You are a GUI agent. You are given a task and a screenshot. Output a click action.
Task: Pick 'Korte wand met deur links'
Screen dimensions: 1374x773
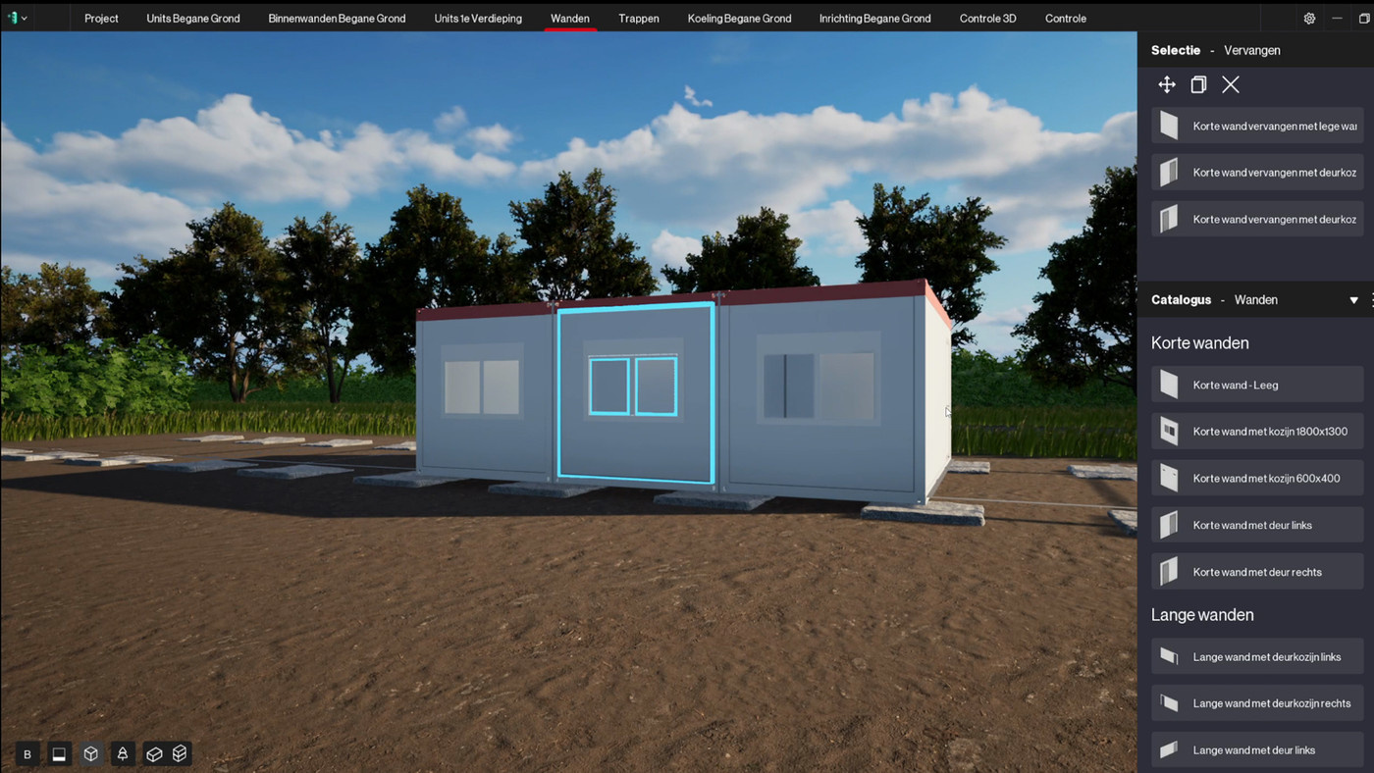pos(1257,525)
